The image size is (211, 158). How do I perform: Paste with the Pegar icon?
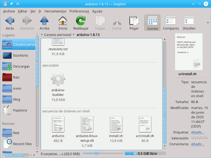tap(134, 23)
